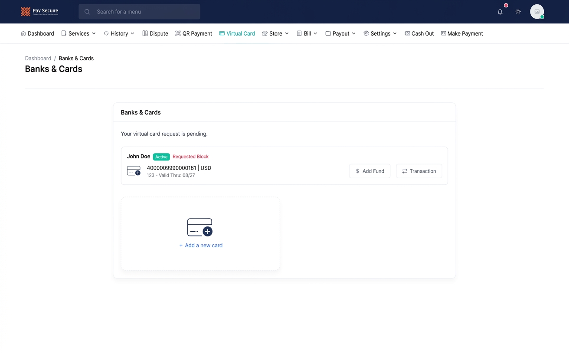This screenshot has width=569, height=354.
Task: Click the Dashboard breadcrumb link
Action: [38, 58]
